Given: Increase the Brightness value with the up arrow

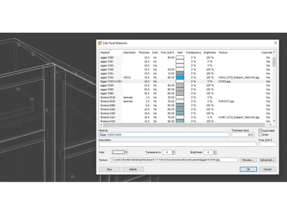Looking at the screenshot, I should (x=215, y=151).
